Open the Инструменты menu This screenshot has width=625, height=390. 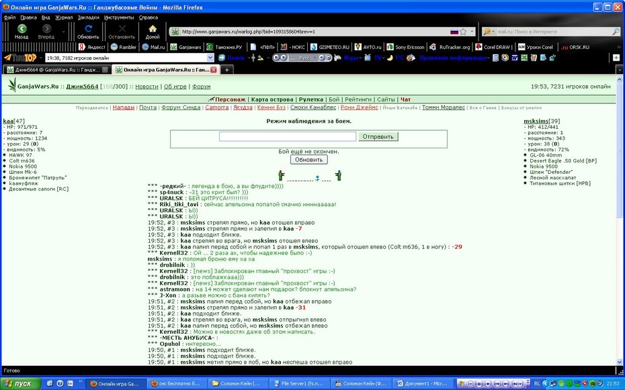point(119,17)
